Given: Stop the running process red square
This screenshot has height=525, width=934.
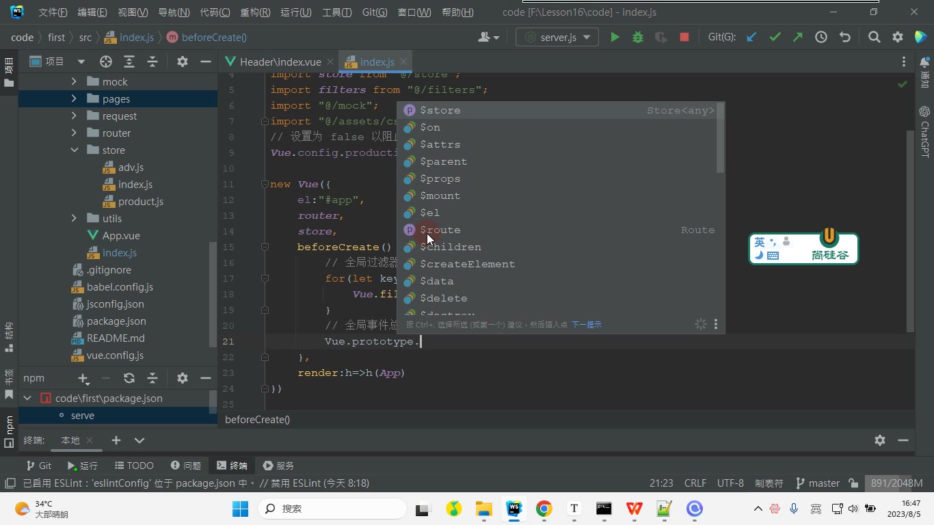Looking at the screenshot, I should pos(684,38).
